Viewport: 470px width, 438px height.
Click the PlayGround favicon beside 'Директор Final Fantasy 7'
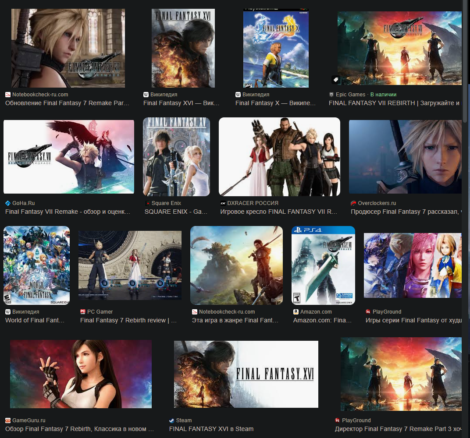[338, 420]
